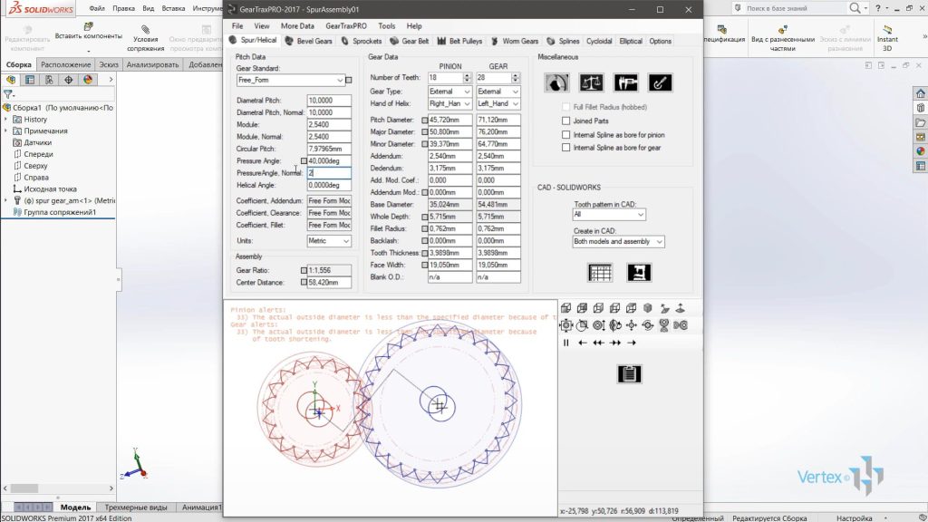Open the gear column Gear Type dropdown
Screen dimensions: 928x522
pos(498,92)
